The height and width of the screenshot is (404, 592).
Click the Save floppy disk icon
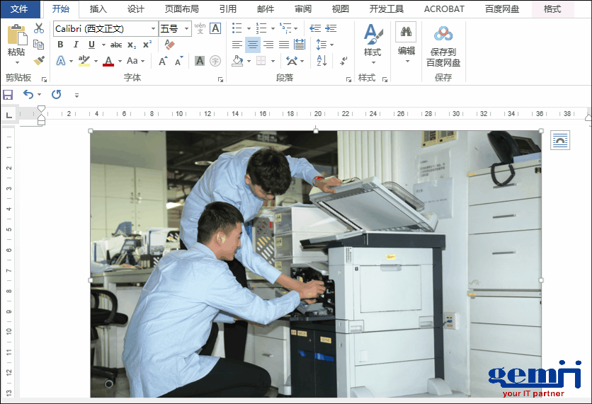8,94
